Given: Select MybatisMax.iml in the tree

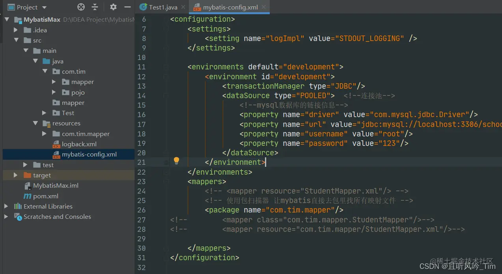Looking at the screenshot, I should click(x=69, y=186).
